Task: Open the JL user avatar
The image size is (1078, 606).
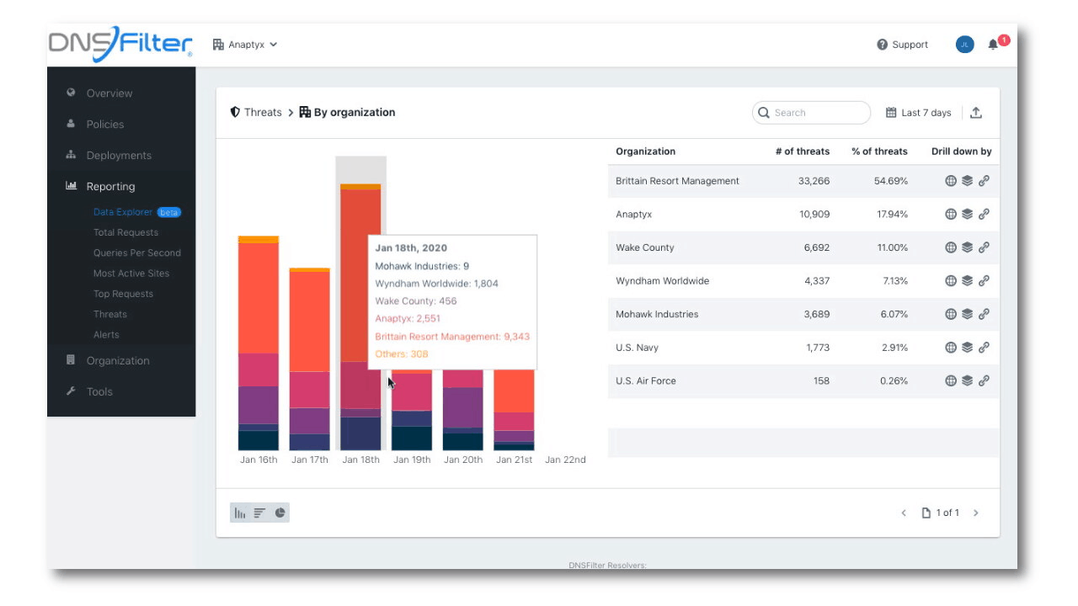Action: [965, 45]
